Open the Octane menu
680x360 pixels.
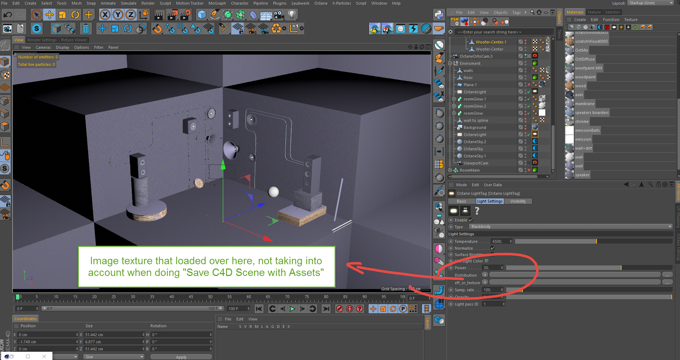(x=321, y=3)
